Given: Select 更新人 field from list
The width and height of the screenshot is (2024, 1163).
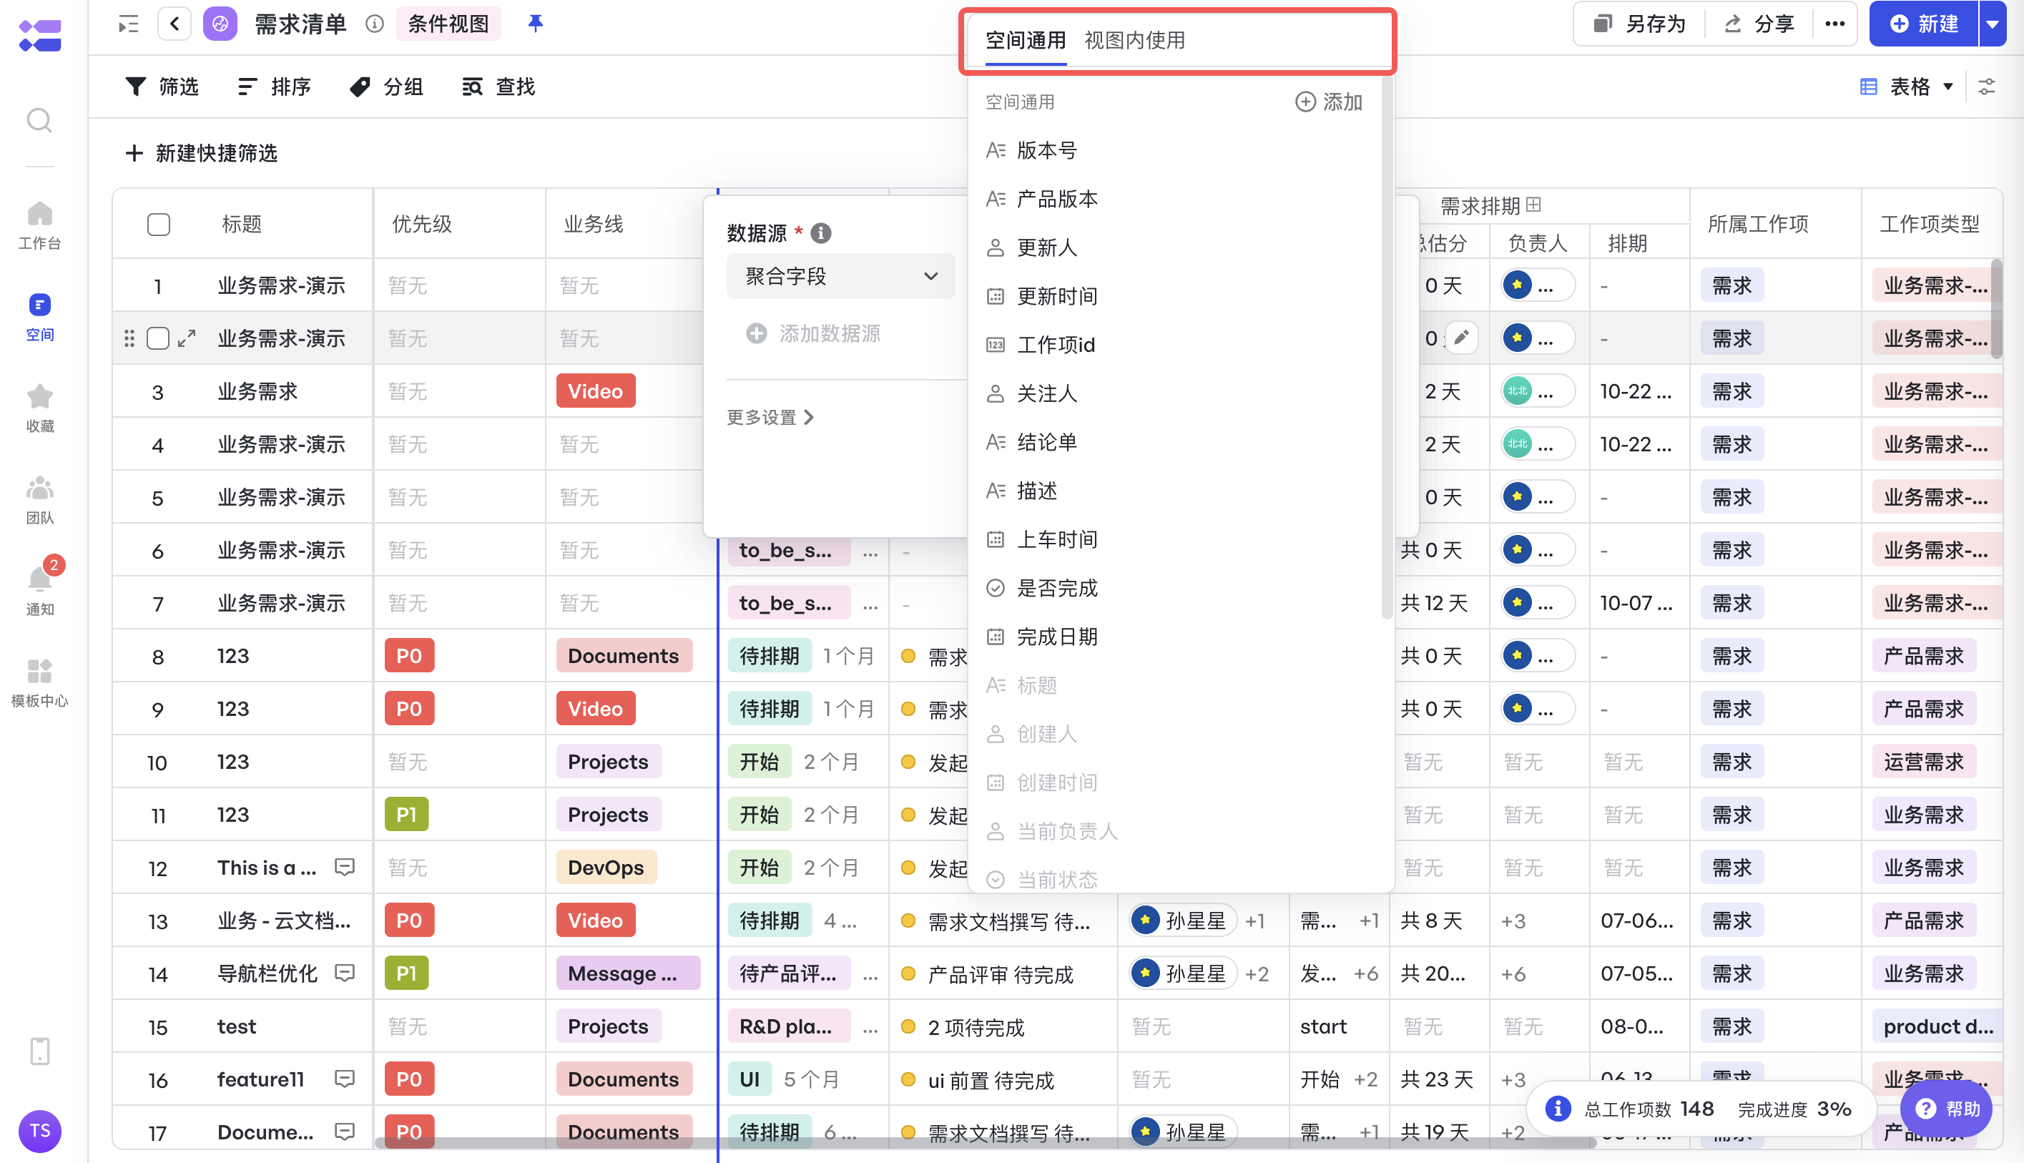Looking at the screenshot, I should coord(1174,247).
